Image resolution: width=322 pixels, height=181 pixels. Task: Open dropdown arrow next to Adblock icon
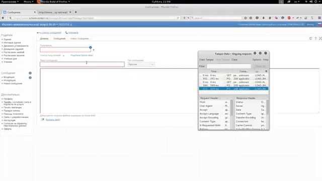click(293, 18)
